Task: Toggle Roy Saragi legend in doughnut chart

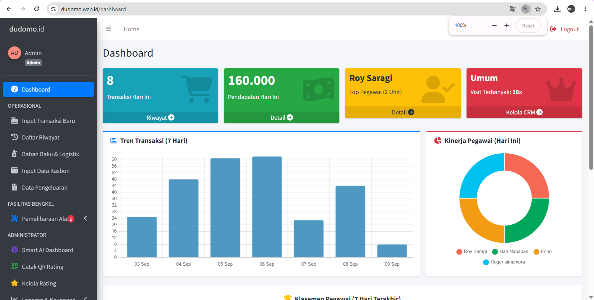Action: click(x=471, y=251)
